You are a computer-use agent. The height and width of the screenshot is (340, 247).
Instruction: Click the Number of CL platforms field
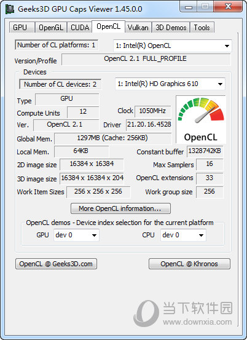[x=57, y=45]
